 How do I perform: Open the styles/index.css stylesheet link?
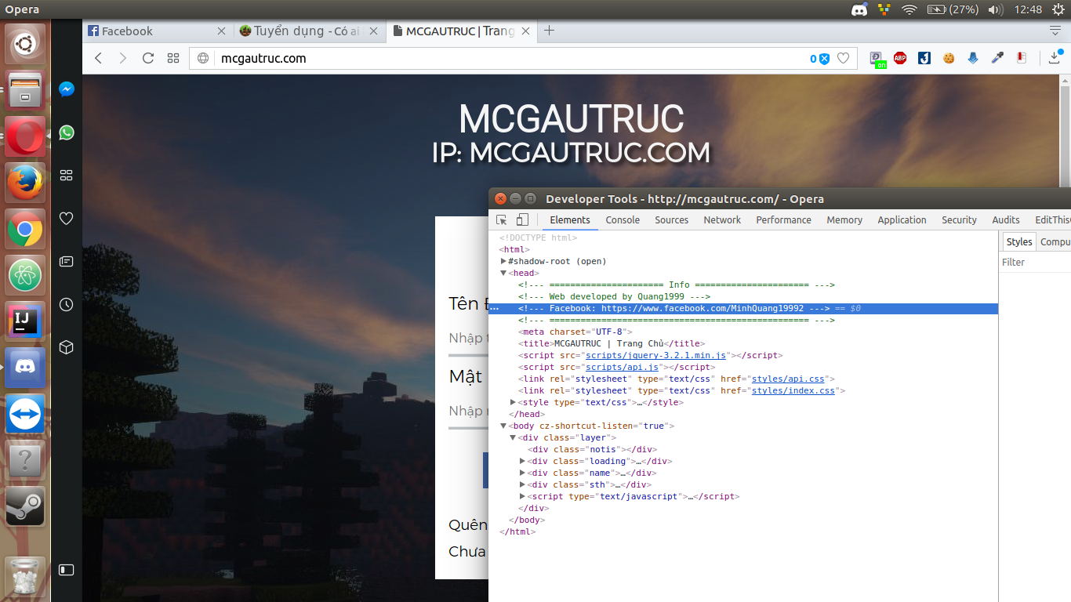[x=793, y=390]
